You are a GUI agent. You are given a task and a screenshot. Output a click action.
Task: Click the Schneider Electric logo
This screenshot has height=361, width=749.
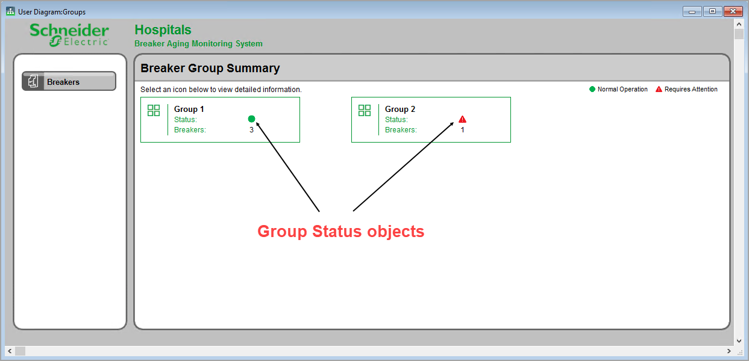point(69,35)
